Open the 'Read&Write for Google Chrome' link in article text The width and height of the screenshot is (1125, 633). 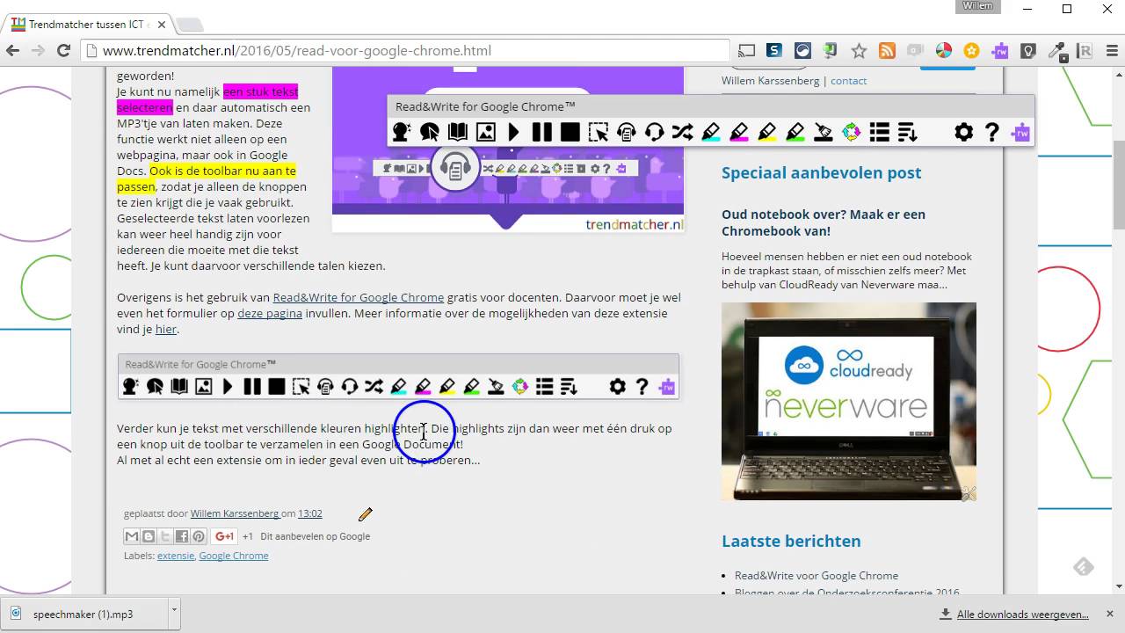click(359, 297)
